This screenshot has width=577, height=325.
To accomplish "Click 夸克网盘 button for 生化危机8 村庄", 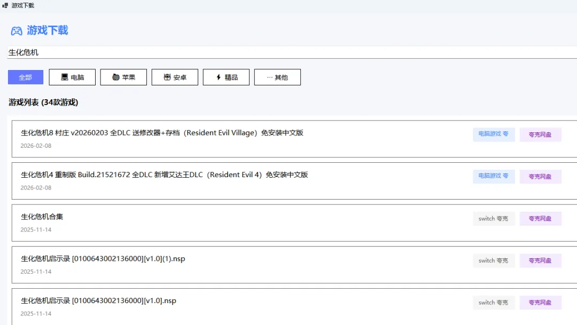I will pos(540,134).
